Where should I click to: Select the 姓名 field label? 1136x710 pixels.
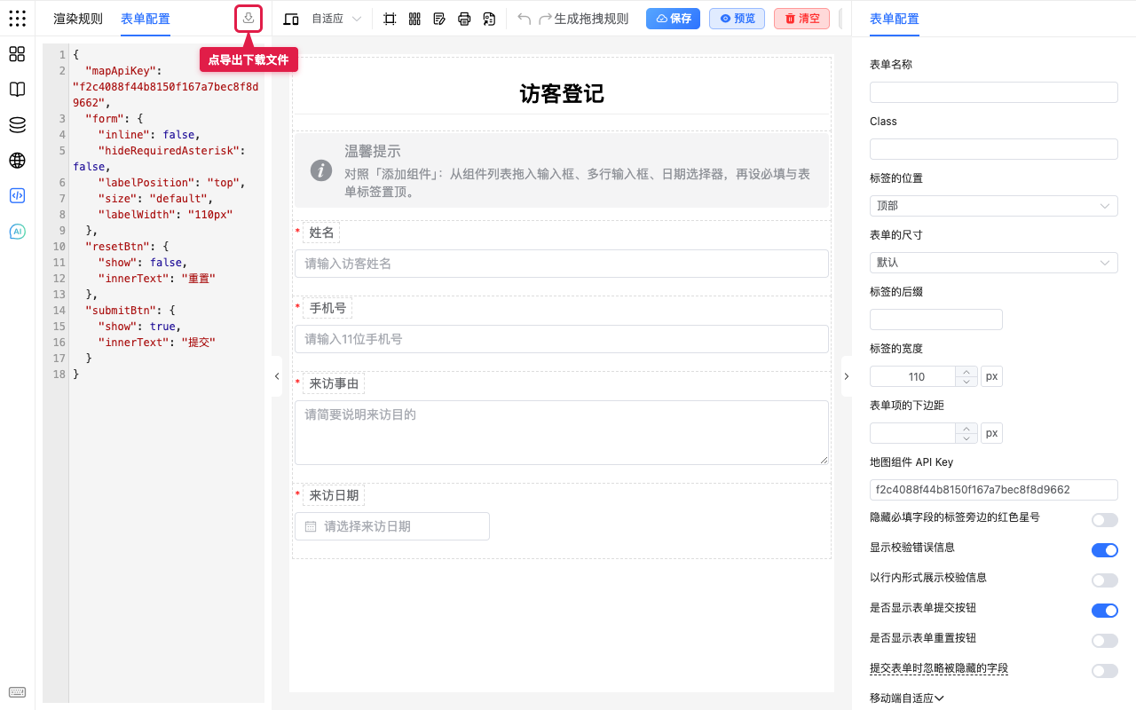[321, 233]
